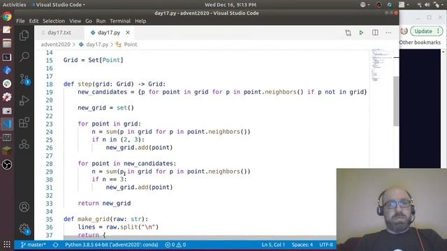Image resolution: width=447 pixels, height=251 pixels.
Task: Switch to the day17.txt tab
Action: pyautogui.click(x=59, y=33)
